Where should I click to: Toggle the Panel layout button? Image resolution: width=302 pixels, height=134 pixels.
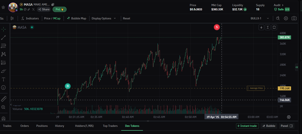point(287,126)
